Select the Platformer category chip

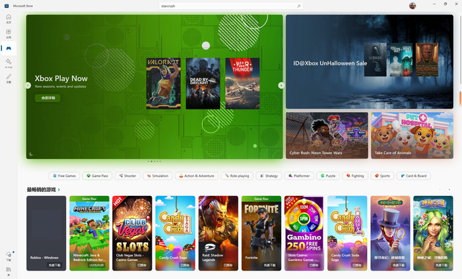299,176
